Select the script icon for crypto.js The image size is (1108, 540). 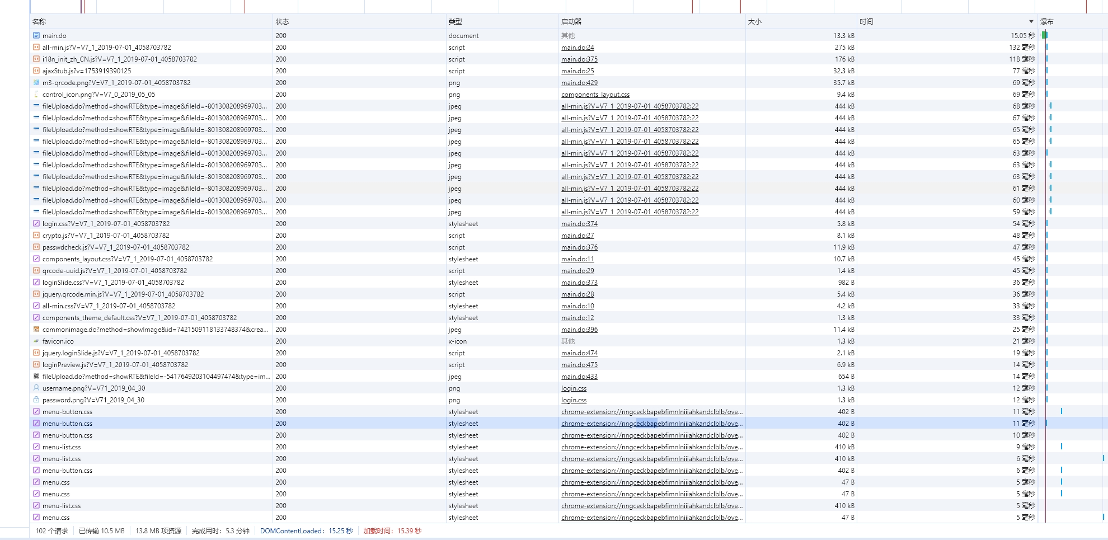pyautogui.click(x=36, y=235)
